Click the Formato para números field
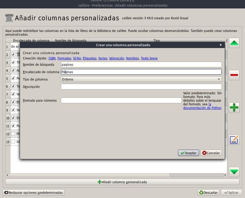 coord(121,100)
